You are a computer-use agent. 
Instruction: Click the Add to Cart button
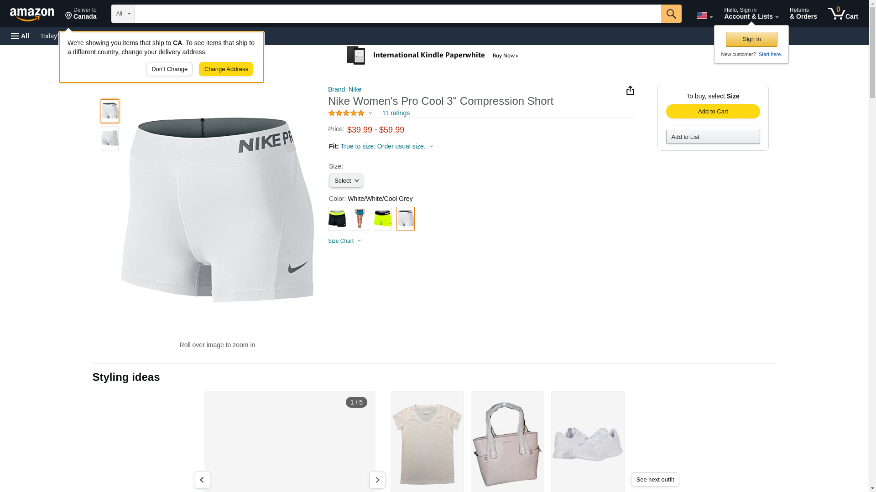713,112
